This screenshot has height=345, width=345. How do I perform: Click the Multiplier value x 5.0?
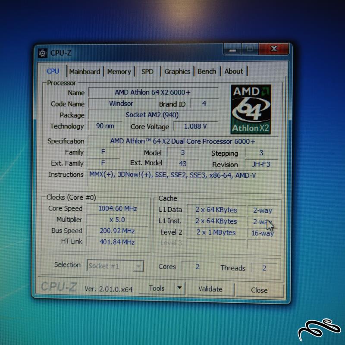coord(117,220)
